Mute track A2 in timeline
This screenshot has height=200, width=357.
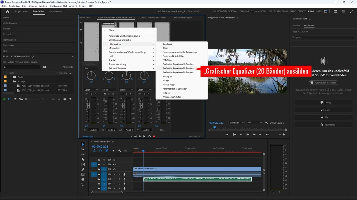click(114, 179)
